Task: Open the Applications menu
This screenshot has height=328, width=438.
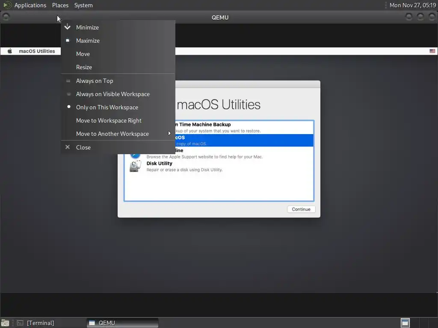Action: 30,5
